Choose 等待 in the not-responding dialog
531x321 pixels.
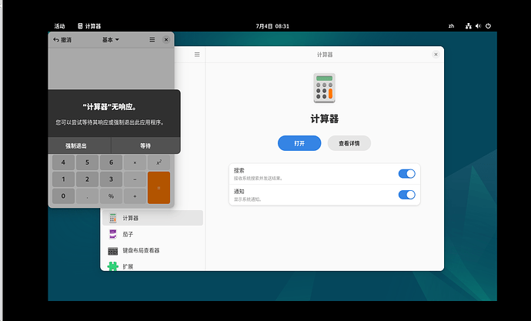click(x=145, y=145)
